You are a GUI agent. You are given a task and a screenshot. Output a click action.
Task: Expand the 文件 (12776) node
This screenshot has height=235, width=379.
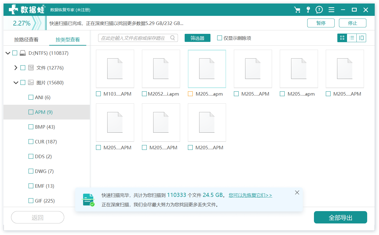tap(16, 68)
